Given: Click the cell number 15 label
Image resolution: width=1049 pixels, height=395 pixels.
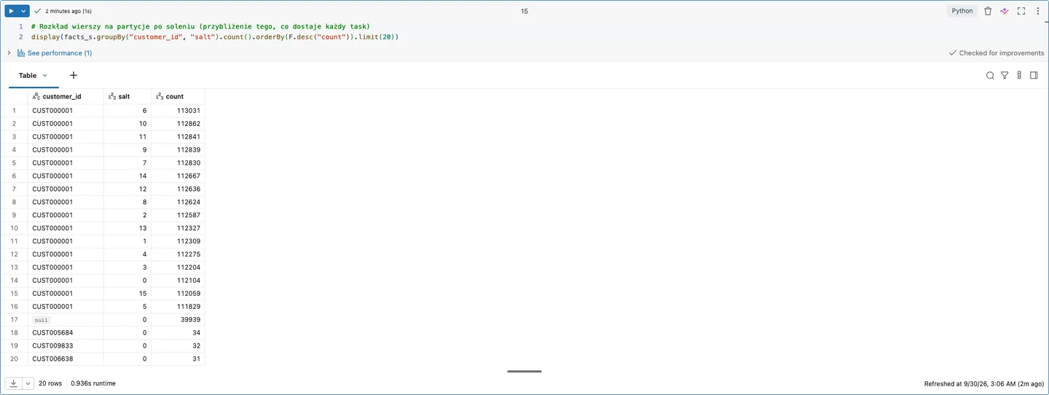Looking at the screenshot, I should point(524,11).
